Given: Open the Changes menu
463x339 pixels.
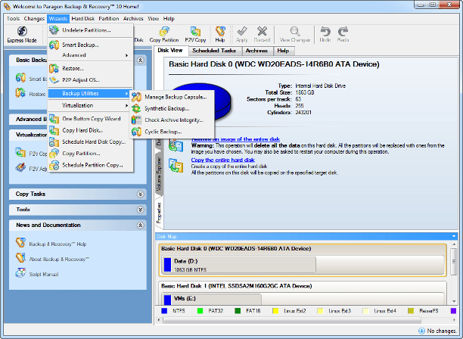Looking at the screenshot, I should pos(34,19).
